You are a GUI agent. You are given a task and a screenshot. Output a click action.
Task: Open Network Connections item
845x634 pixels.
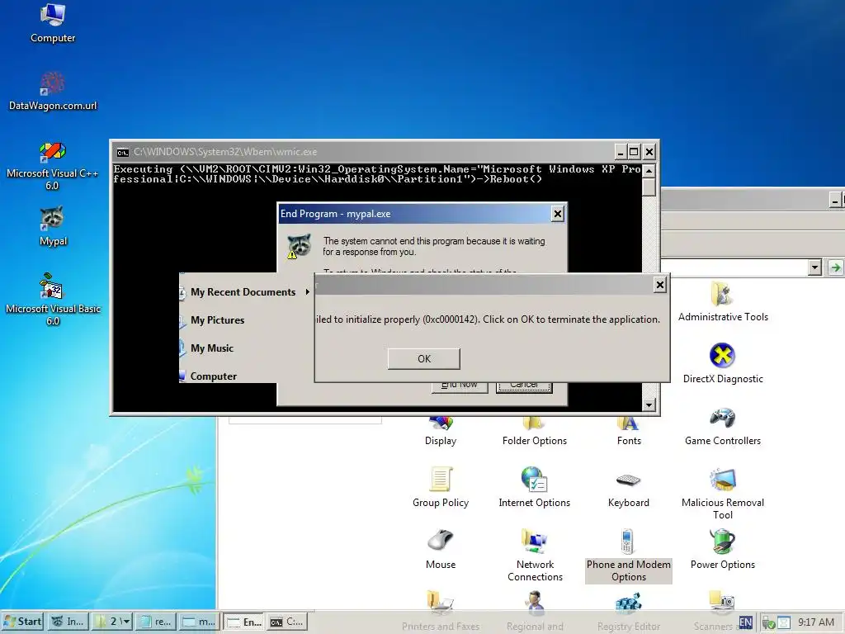[535, 556]
